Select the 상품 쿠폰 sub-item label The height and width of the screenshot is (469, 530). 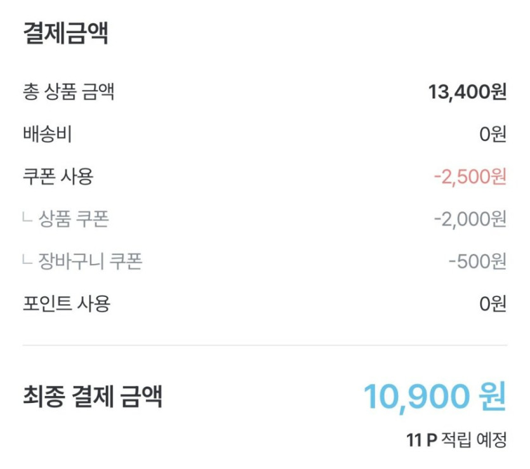[74, 219]
